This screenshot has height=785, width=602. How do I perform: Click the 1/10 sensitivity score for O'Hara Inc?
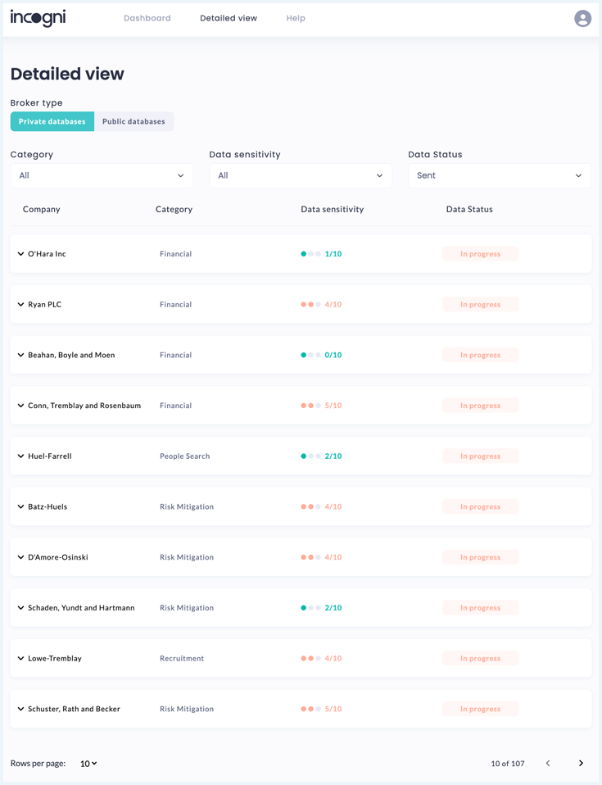pos(333,254)
